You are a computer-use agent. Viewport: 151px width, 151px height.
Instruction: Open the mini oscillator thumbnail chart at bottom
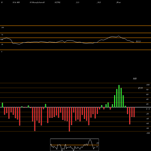coord(75,145)
